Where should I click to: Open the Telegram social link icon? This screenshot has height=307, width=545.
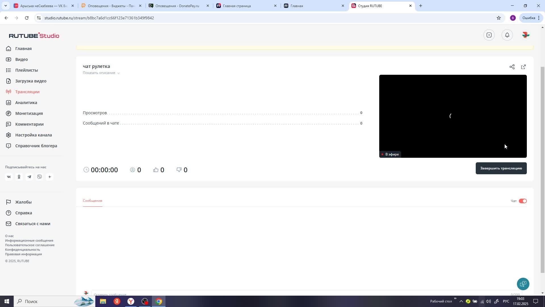29,177
